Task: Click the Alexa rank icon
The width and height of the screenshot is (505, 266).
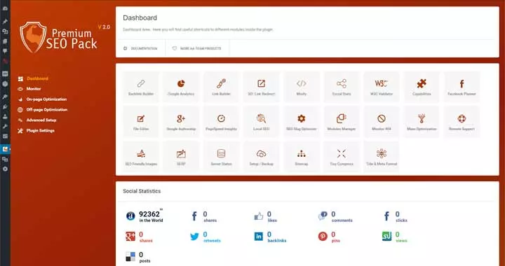Action: [130, 216]
